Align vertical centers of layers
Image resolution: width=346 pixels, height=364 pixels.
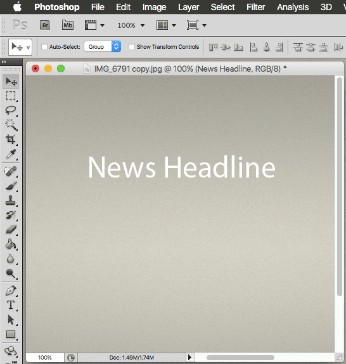click(x=226, y=47)
